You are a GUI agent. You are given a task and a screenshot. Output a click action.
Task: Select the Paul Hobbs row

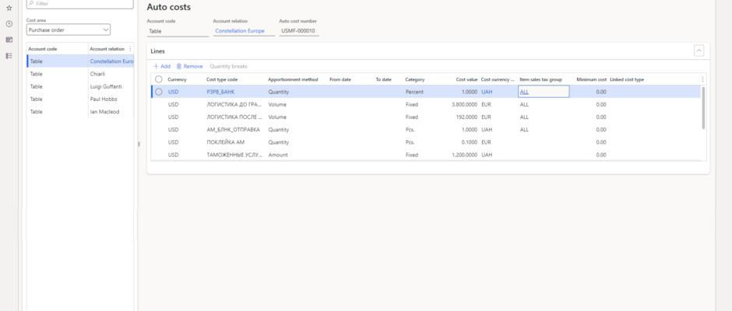coord(80,99)
